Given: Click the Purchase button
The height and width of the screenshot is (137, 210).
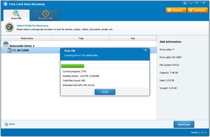Looking at the screenshot, I should [x=197, y=10].
